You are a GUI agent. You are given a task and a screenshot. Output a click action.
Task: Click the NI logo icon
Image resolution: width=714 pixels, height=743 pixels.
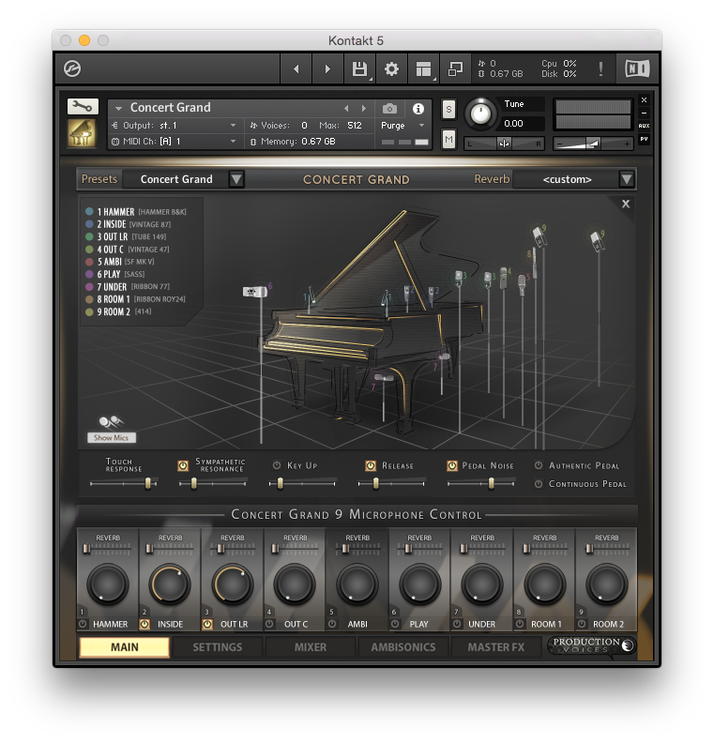click(x=637, y=68)
